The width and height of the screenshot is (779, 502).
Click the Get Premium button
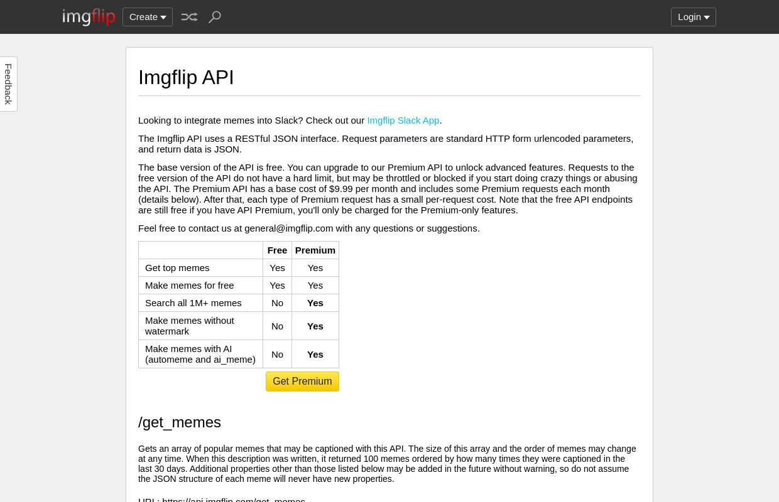pos(302,382)
